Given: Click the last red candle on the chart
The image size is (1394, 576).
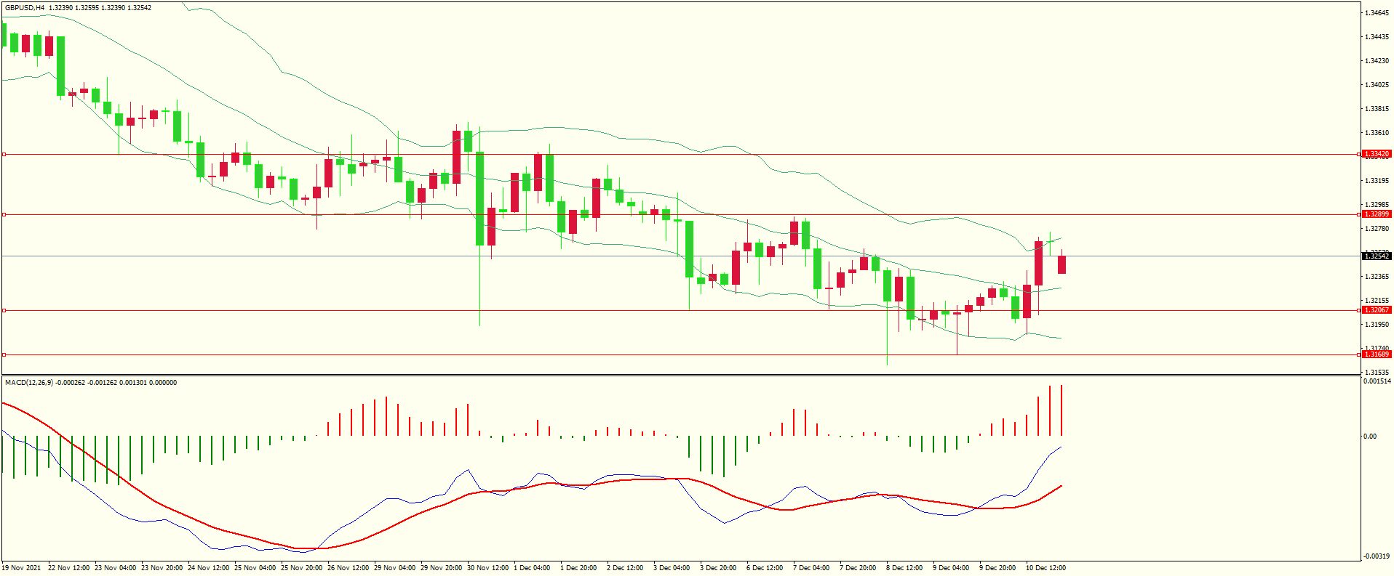Looking at the screenshot, I should tap(1062, 265).
